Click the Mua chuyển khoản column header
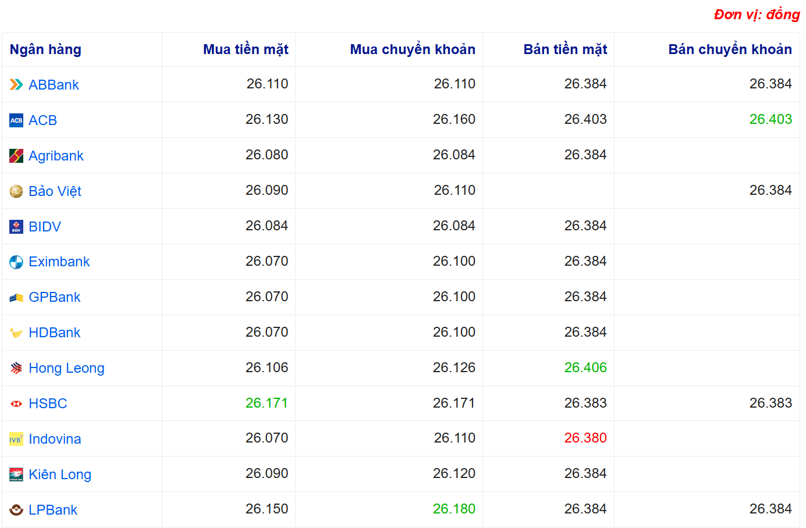Screen dimensions: 806x528 coord(412,49)
